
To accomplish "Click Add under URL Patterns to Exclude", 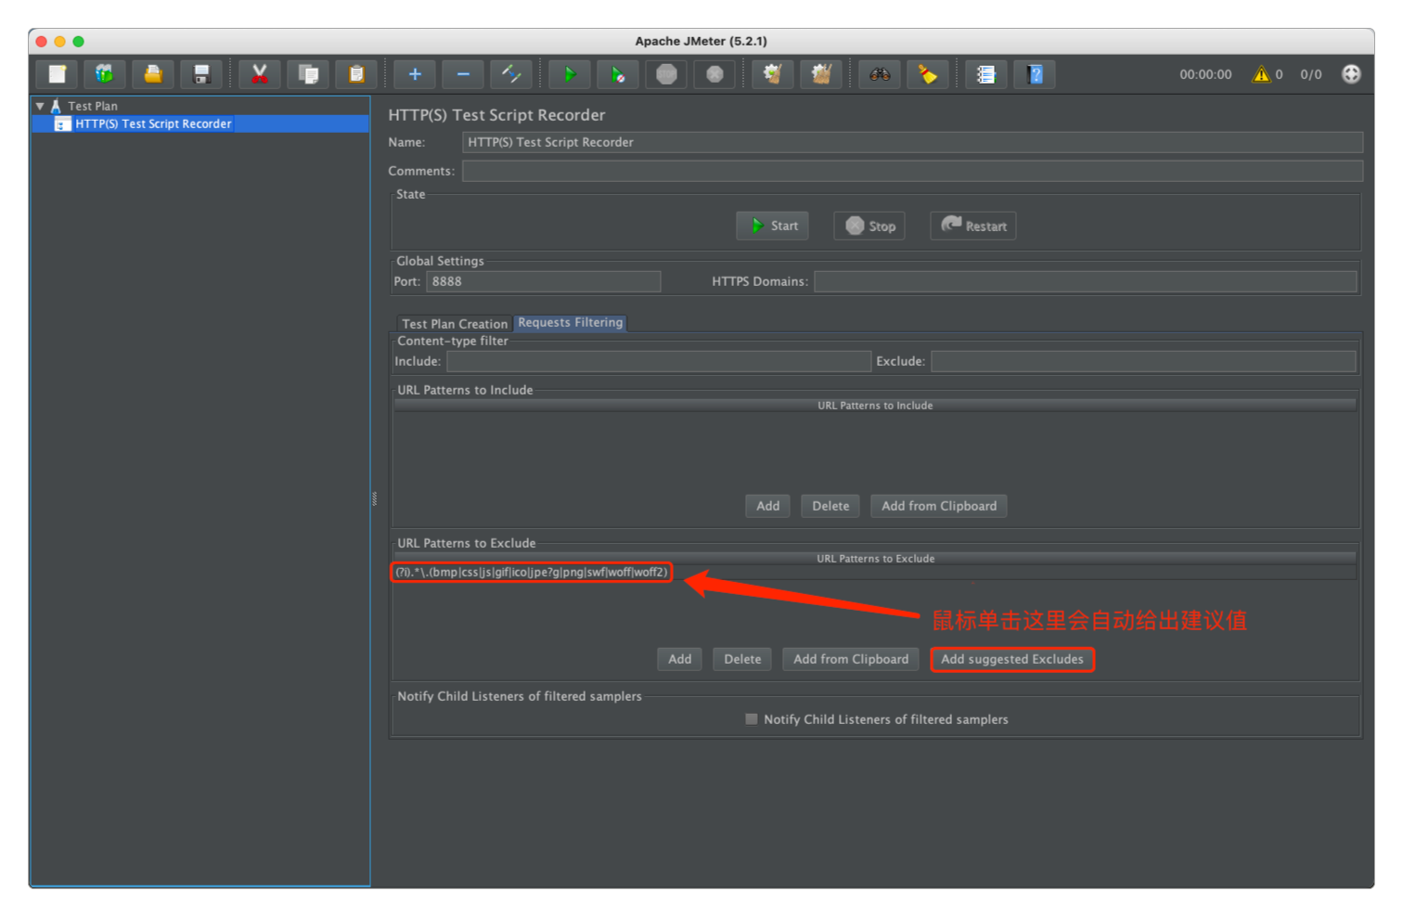I will (679, 659).
